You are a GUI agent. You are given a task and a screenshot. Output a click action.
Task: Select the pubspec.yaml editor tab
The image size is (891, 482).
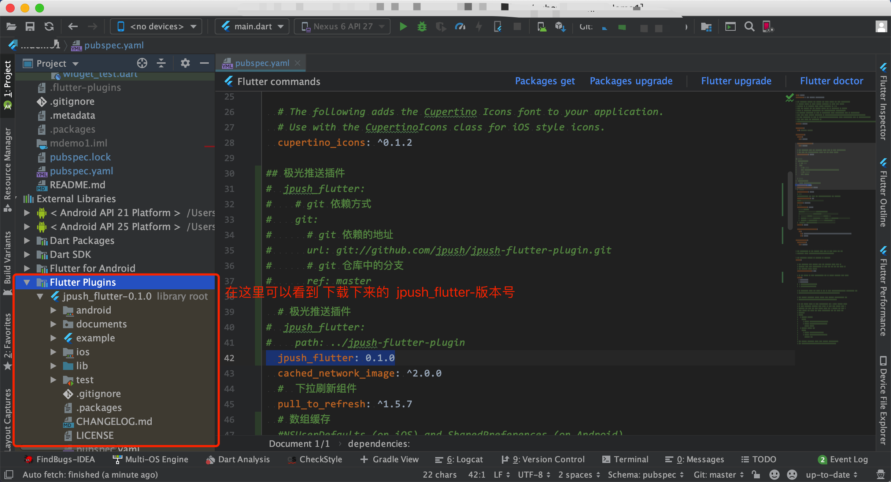(262, 63)
